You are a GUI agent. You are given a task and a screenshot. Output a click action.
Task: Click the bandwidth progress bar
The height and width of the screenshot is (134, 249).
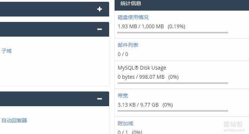coord(173,111)
